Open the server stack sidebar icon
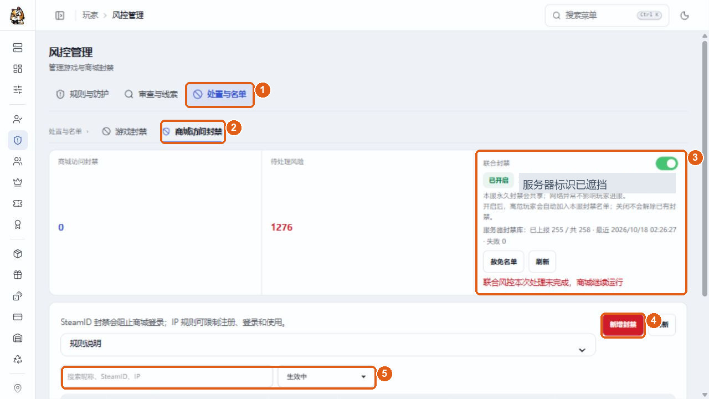The width and height of the screenshot is (709, 399). [18, 48]
